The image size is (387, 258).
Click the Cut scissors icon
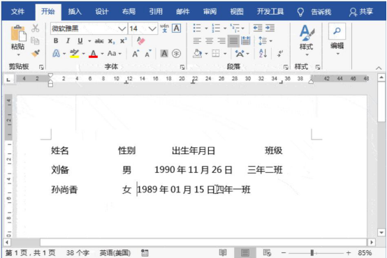click(36, 29)
